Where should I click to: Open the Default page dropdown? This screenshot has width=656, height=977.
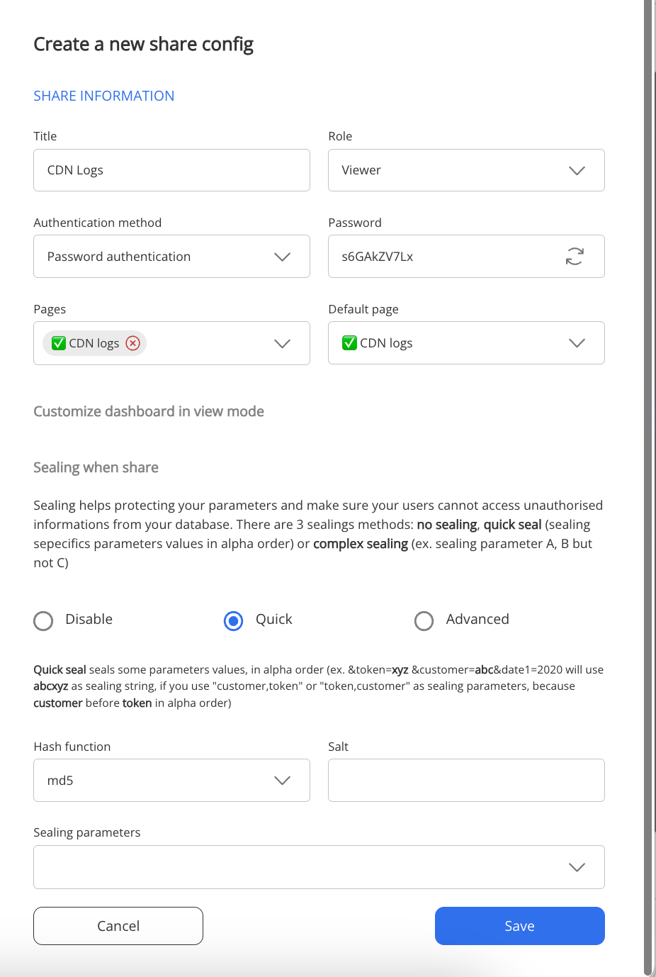click(576, 342)
